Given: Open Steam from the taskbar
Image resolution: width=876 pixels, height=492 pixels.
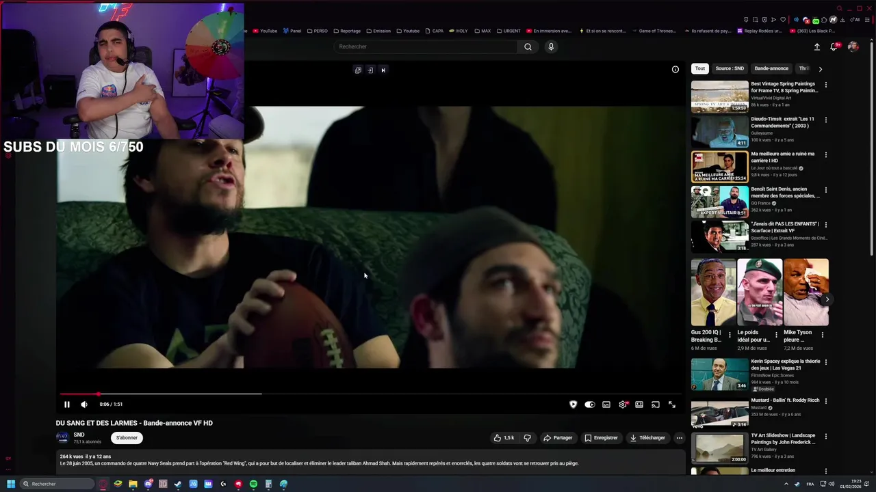Looking at the screenshot, I should [178, 484].
